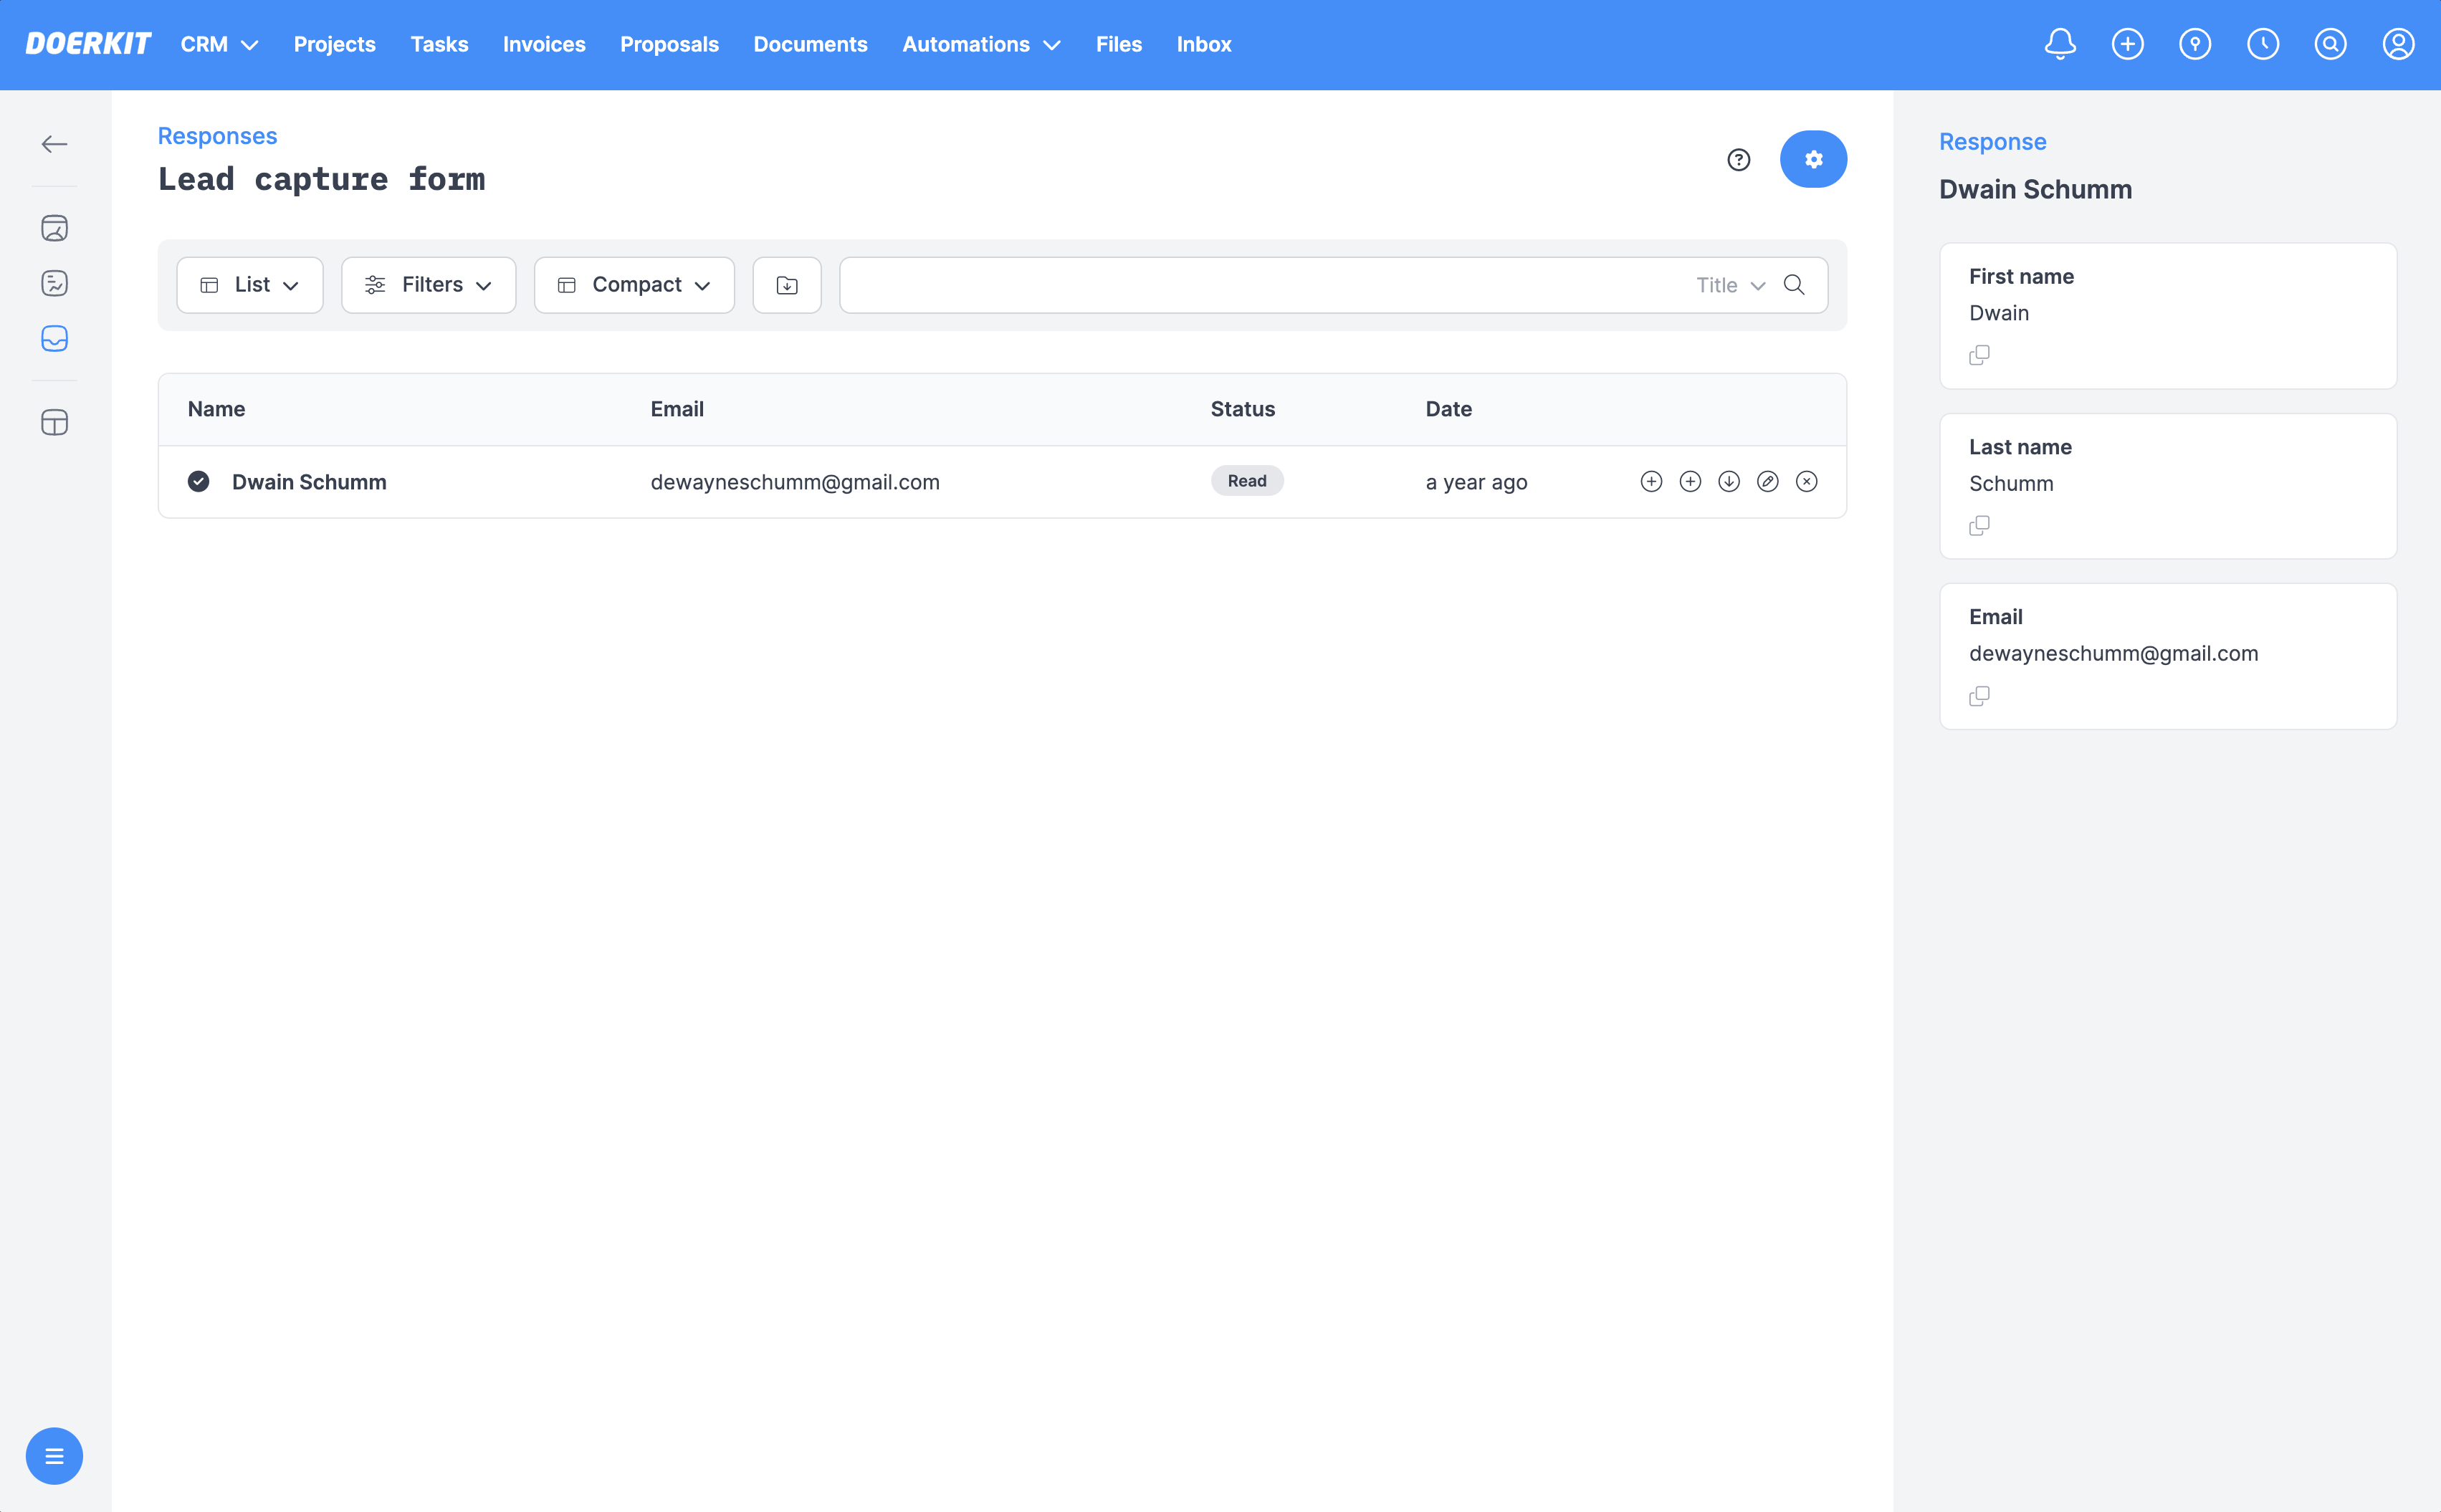Open the Invoices menu item
This screenshot has height=1512, width=2441.
pyautogui.click(x=544, y=44)
